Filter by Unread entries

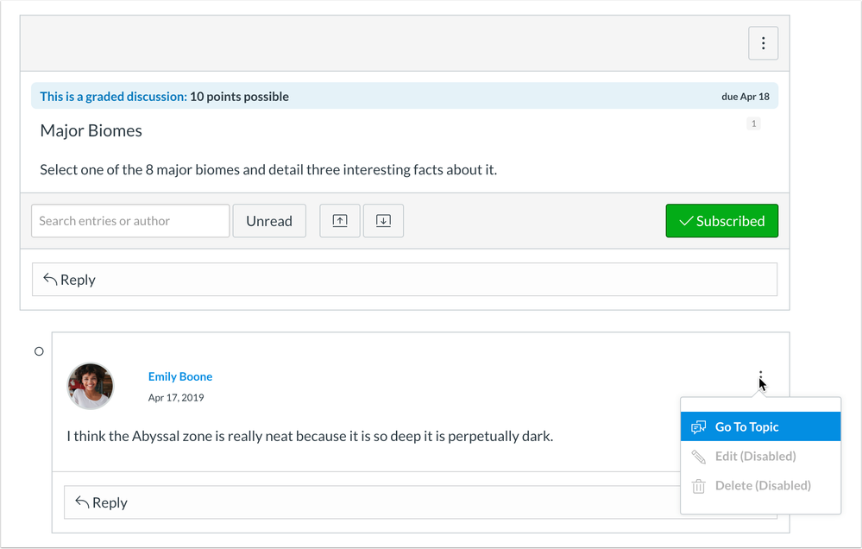[269, 221]
